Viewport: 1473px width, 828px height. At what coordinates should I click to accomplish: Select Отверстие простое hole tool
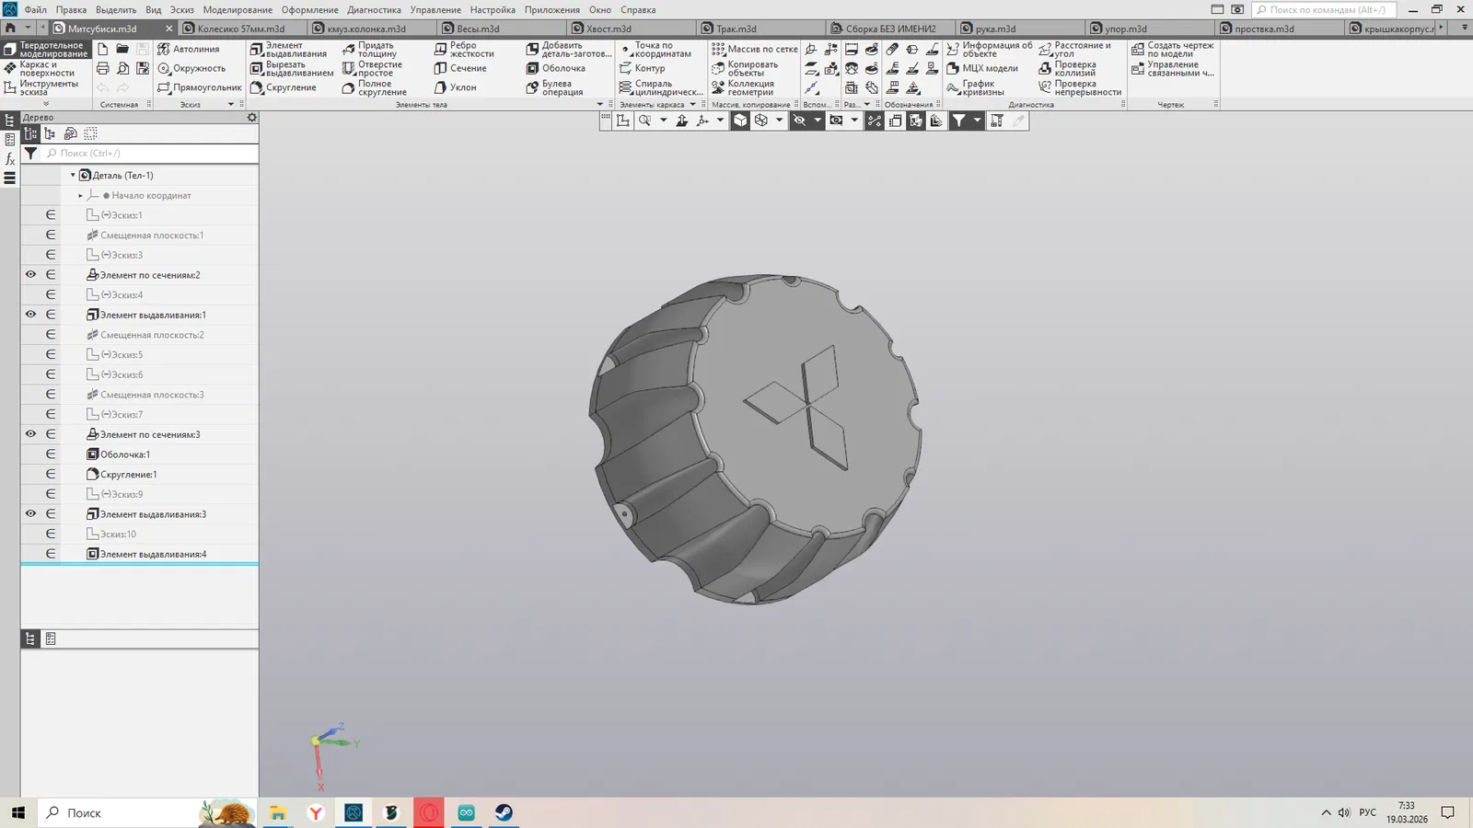[x=372, y=69]
